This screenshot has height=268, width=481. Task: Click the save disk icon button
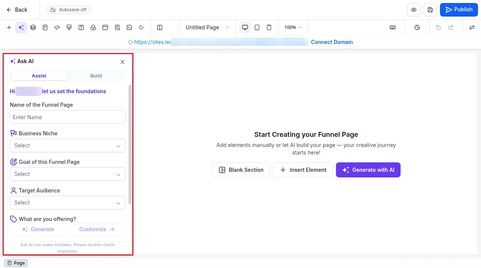point(430,10)
